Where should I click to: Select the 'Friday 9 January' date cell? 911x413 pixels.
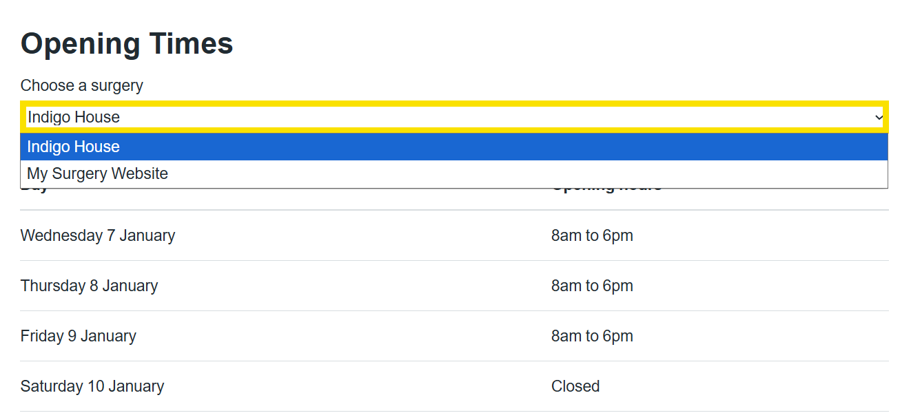coord(79,336)
